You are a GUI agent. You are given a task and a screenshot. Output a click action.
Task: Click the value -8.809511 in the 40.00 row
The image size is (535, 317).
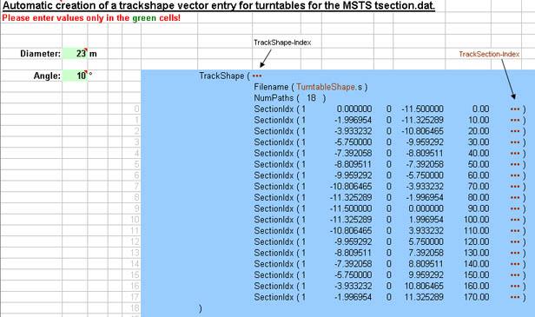[425, 154]
